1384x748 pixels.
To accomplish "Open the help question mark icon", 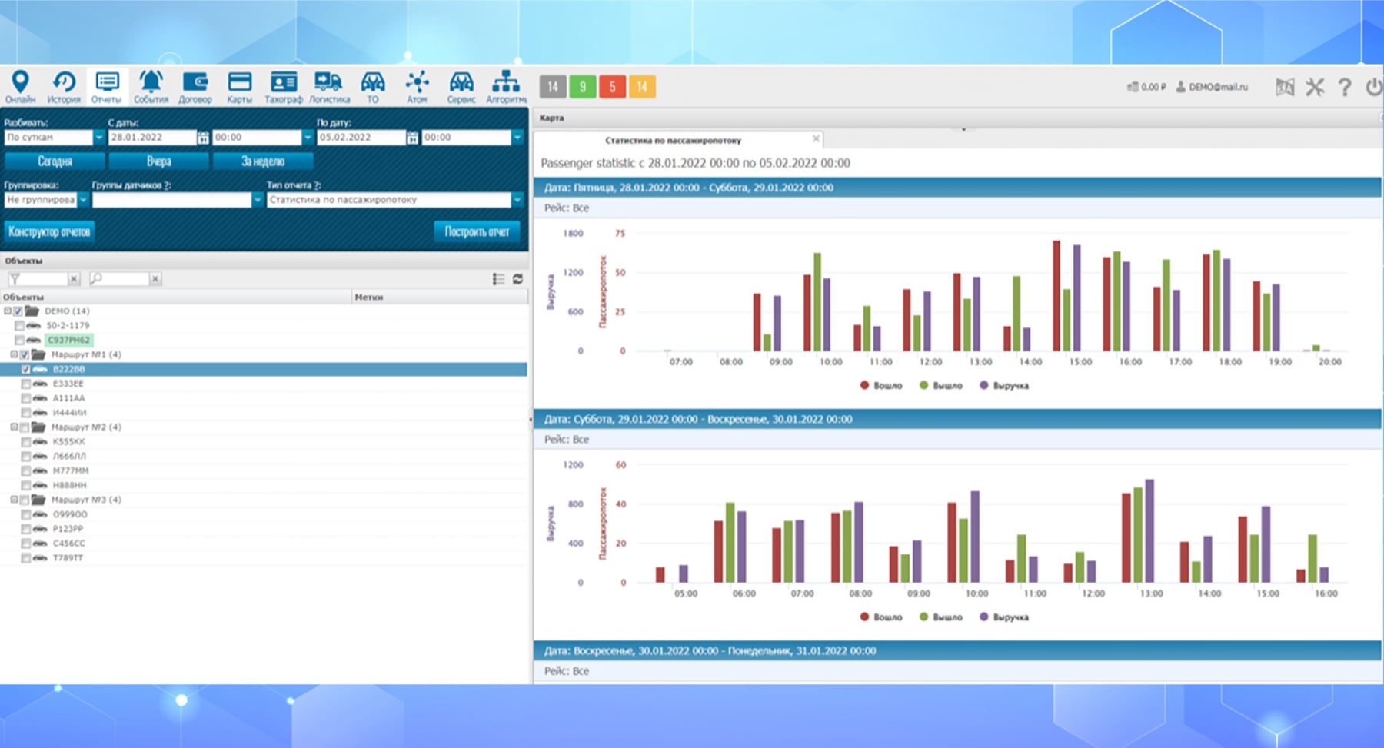I will 1344,87.
